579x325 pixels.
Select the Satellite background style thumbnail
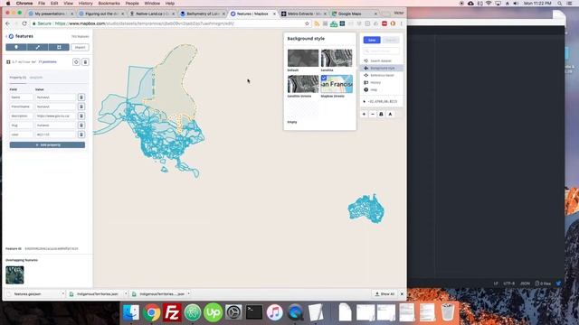[337, 58]
